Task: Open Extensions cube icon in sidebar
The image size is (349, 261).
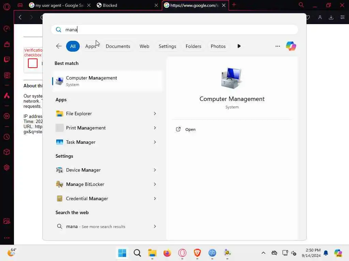Action: (x=7, y=152)
